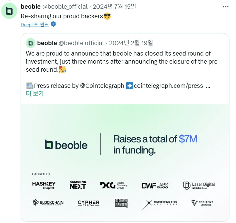Open the beoble profile avatar at top

point(9,11)
